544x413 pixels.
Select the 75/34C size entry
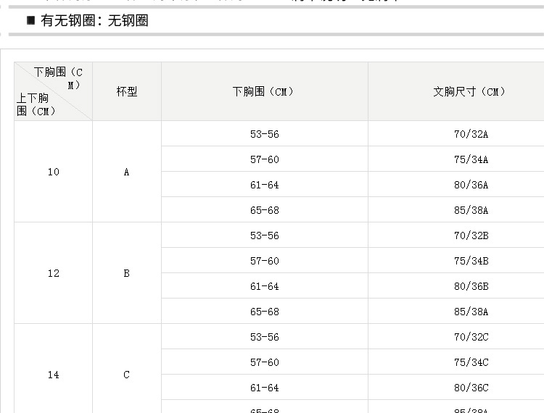coord(471,362)
